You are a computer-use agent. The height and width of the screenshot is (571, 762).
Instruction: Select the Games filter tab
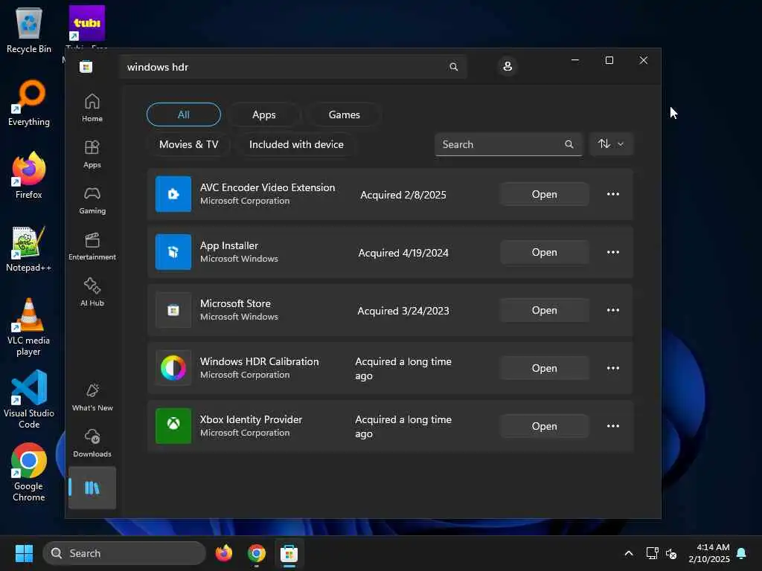click(344, 114)
